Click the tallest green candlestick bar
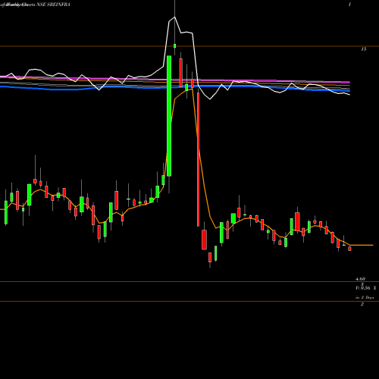The height and width of the screenshot is (379, 379). [x=169, y=116]
